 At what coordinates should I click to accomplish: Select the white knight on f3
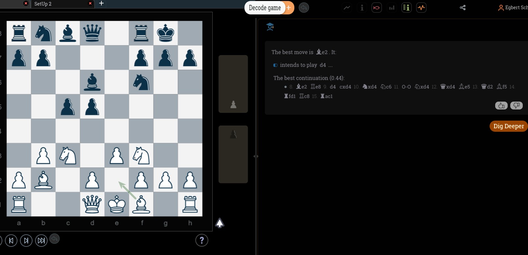(x=141, y=155)
